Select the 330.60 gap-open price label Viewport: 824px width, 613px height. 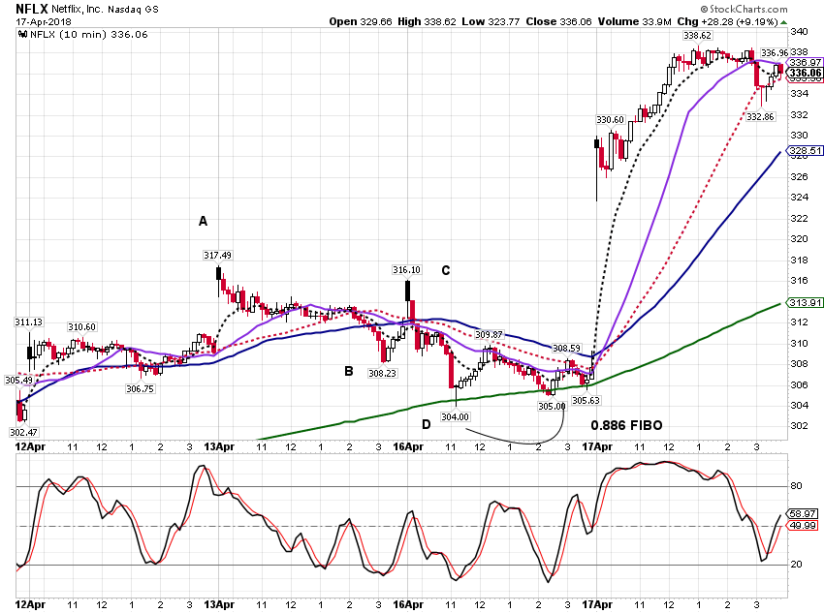point(610,120)
